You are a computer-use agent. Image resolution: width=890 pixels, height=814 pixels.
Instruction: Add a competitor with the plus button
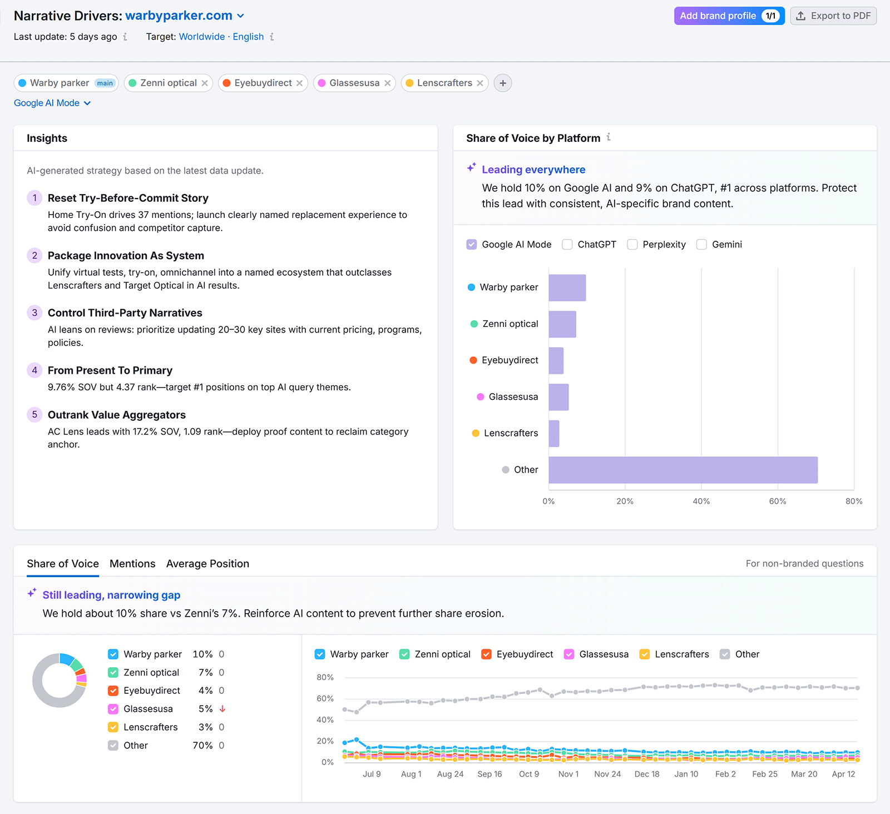pyautogui.click(x=503, y=83)
